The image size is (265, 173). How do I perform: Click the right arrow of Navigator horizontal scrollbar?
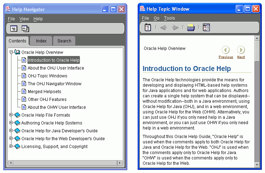pyautogui.click(x=120, y=163)
